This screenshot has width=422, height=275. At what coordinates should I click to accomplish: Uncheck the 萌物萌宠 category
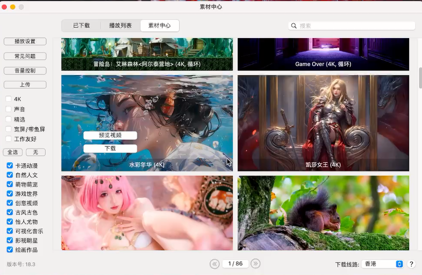10,184
